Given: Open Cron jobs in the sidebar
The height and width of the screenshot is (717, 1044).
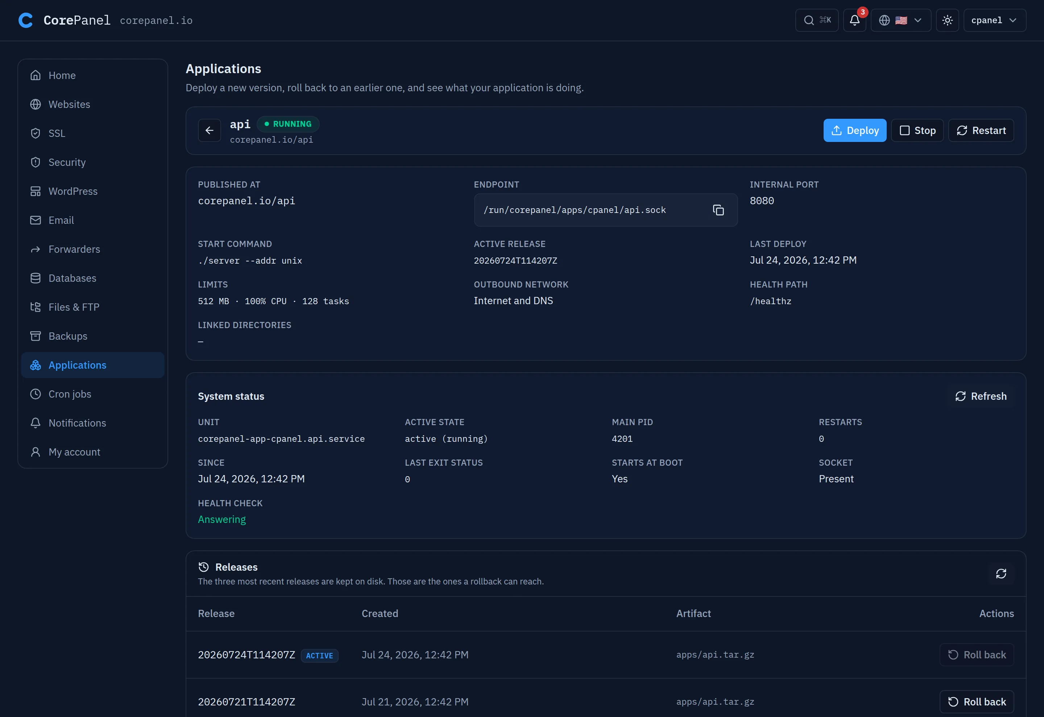Looking at the screenshot, I should pos(93,394).
